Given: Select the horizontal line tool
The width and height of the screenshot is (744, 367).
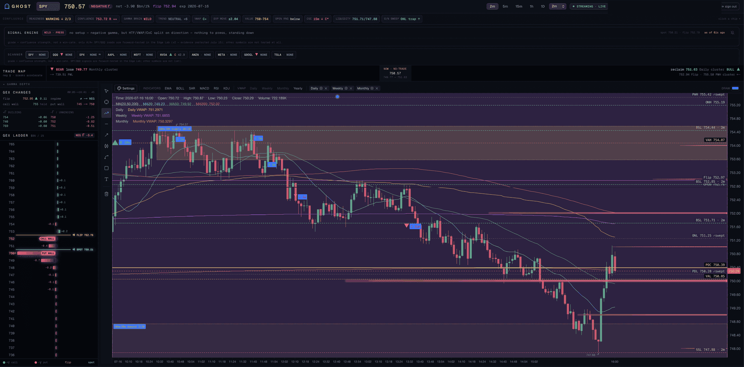Looking at the screenshot, I should tap(106, 124).
